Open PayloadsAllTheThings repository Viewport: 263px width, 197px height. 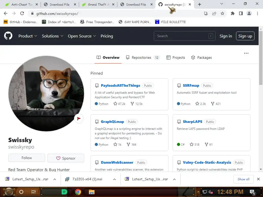[120, 85]
